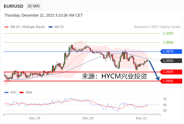Select the green 1.0990 resistance label
Viewport: 184px width, 124px height.
pyautogui.click(x=168, y=42)
